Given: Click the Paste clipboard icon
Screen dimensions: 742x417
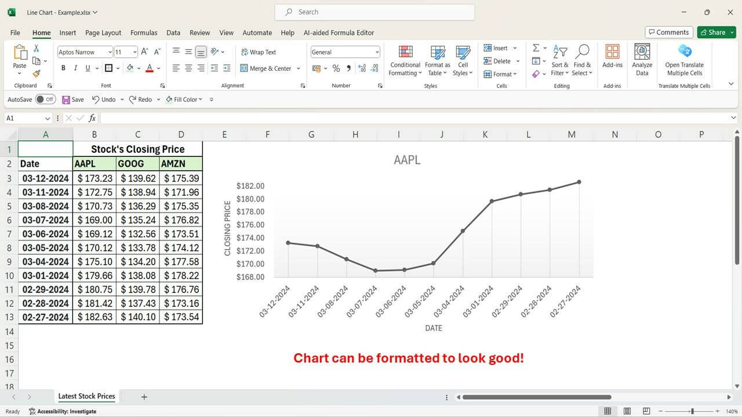Looking at the screenshot, I should (20, 53).
